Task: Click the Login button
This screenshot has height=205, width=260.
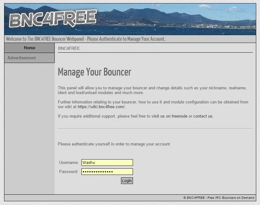Action: [x=127, y=181]
